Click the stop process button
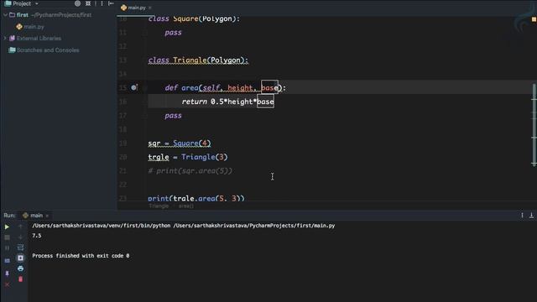The width and height of the screenshot is (537, 302). [x=7, y=237]
